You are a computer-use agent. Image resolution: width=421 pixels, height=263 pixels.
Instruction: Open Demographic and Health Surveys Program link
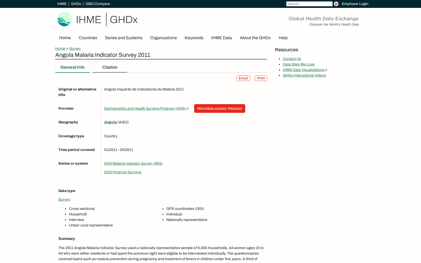(145, 109)
